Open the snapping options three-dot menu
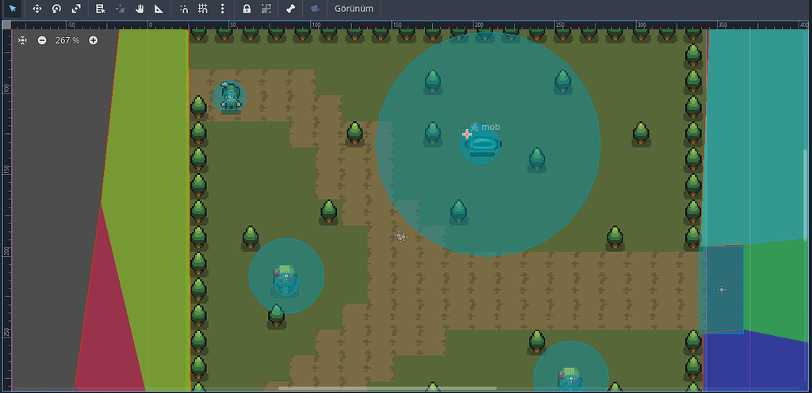Screen dimensions: 812x393 [x=222, y=9]
